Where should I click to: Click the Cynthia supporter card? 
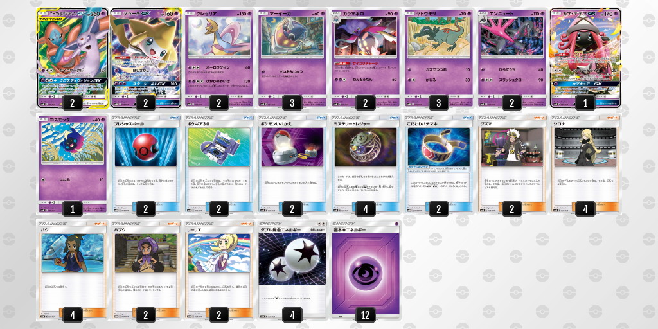click(x=585, y=164)
